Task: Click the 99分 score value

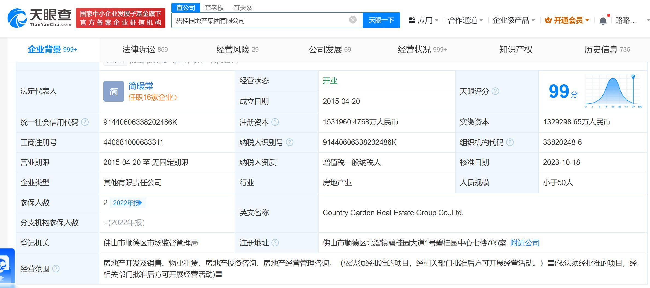Action: 563,91
